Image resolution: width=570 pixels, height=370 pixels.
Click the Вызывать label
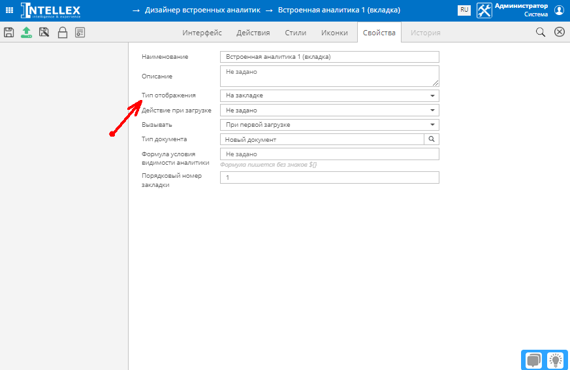pos(157,124)
